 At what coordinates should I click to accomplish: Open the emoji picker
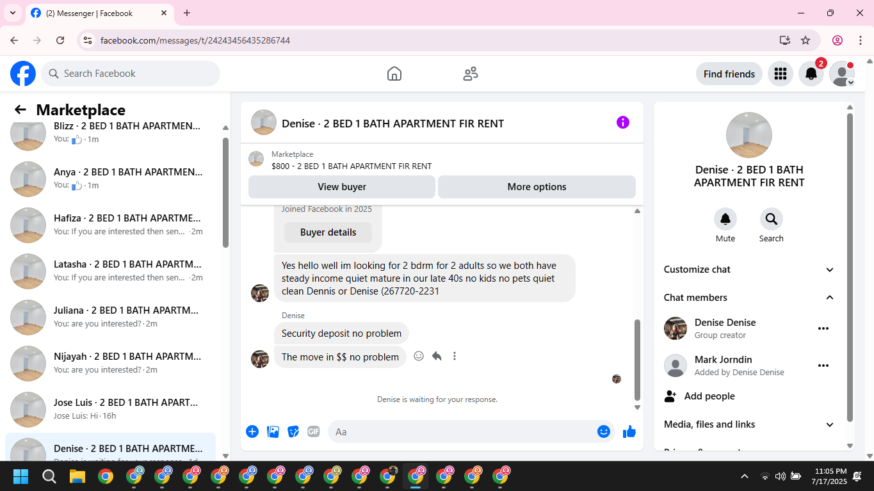pyautogui.click(x=604, y=431)
